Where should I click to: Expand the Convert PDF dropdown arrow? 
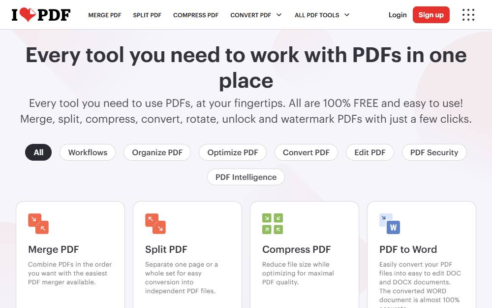[279, 15]
